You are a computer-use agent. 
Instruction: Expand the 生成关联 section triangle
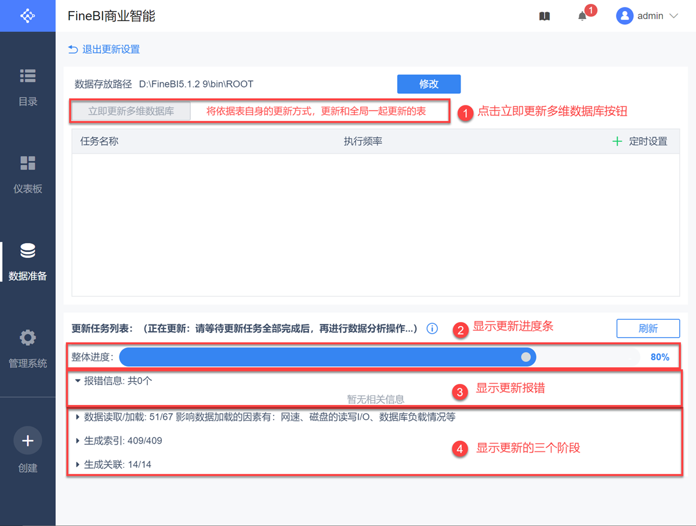click(x=78, y=465)
